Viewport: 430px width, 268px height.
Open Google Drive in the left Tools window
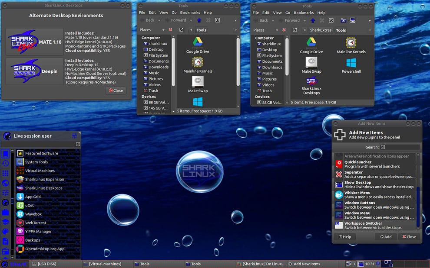click(198, 45)
